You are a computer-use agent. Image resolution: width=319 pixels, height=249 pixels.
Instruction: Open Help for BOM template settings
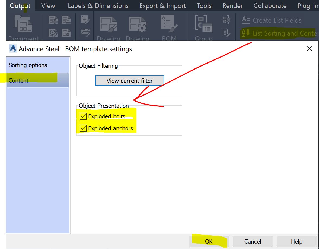297,241
